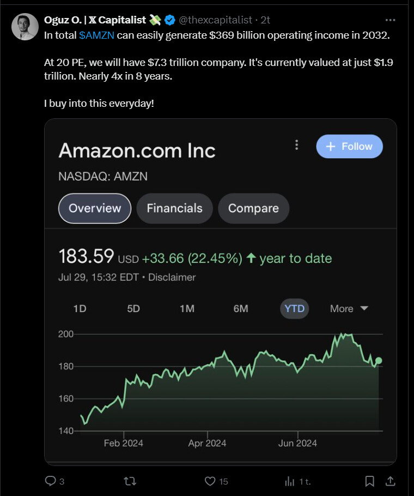Open Amazon card's vertical dots menu

click(296, 145)
